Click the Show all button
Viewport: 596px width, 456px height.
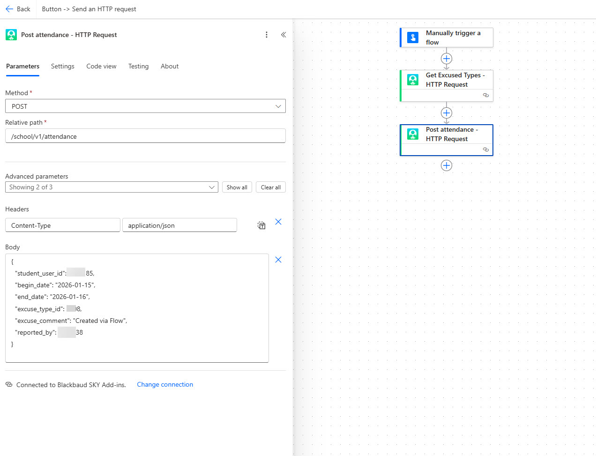pyautogui.click(x=237, y=187)
